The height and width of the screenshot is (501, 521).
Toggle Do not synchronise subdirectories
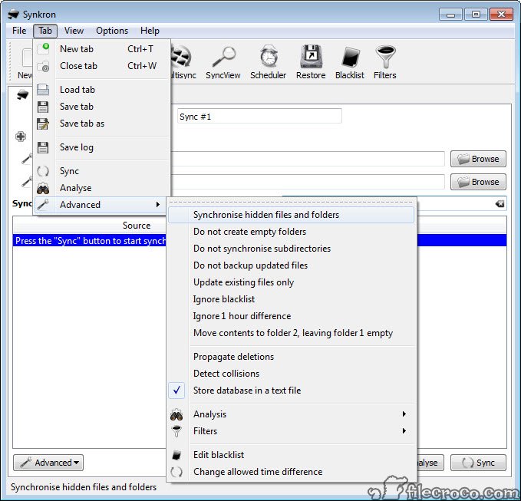291,249
